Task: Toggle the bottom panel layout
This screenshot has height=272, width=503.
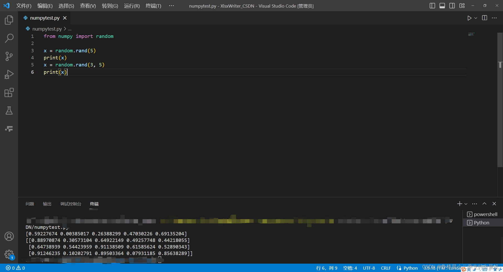Action: [442, 6]
